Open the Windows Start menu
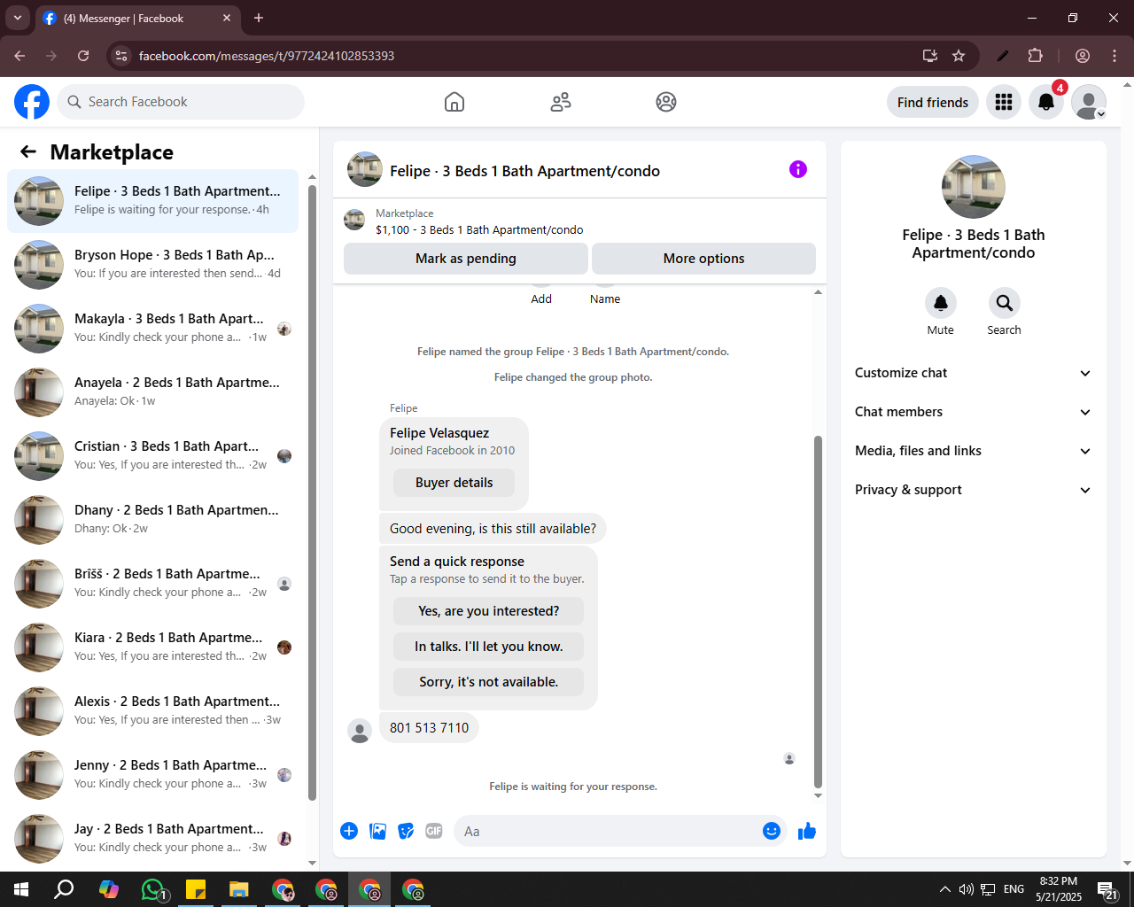The height and width of the screenshot is (907, 1134). click(x=21, y=889)
